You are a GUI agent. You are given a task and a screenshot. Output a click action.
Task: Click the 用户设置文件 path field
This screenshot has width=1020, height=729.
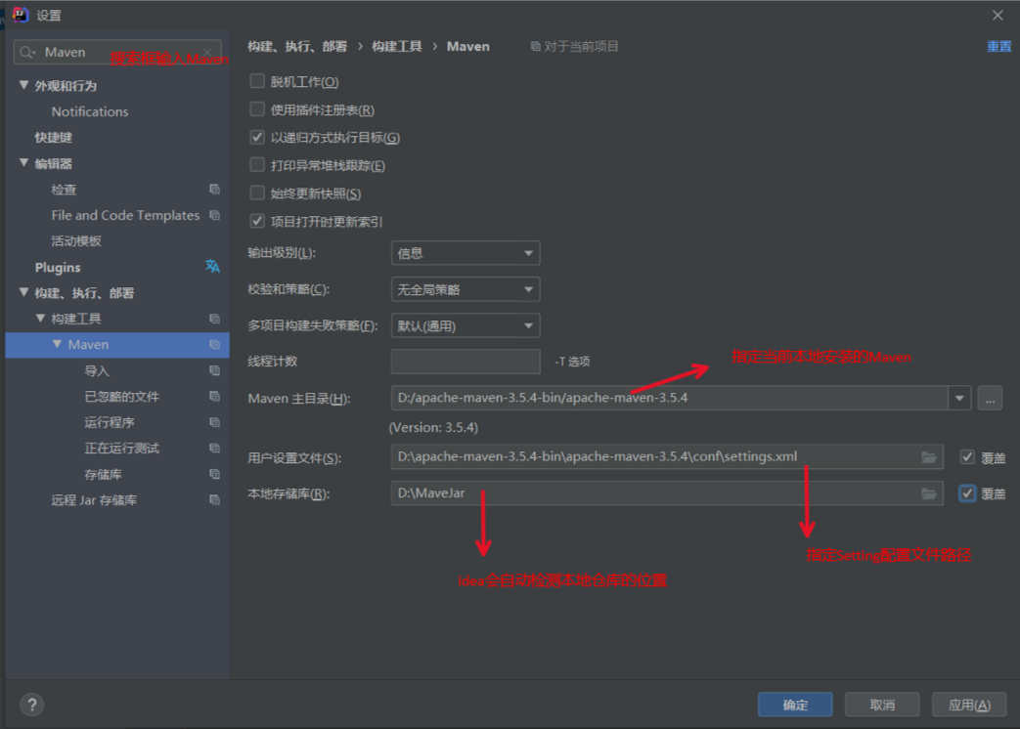tap(667, 456)
